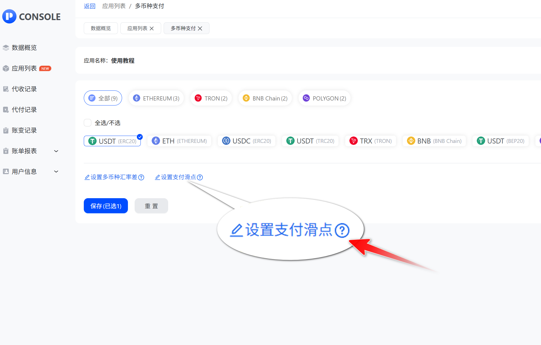Viewport: 541px width, 345px height.
Task: Click help icon next to 设置支付滑点
Action: (x=200, y=177)
